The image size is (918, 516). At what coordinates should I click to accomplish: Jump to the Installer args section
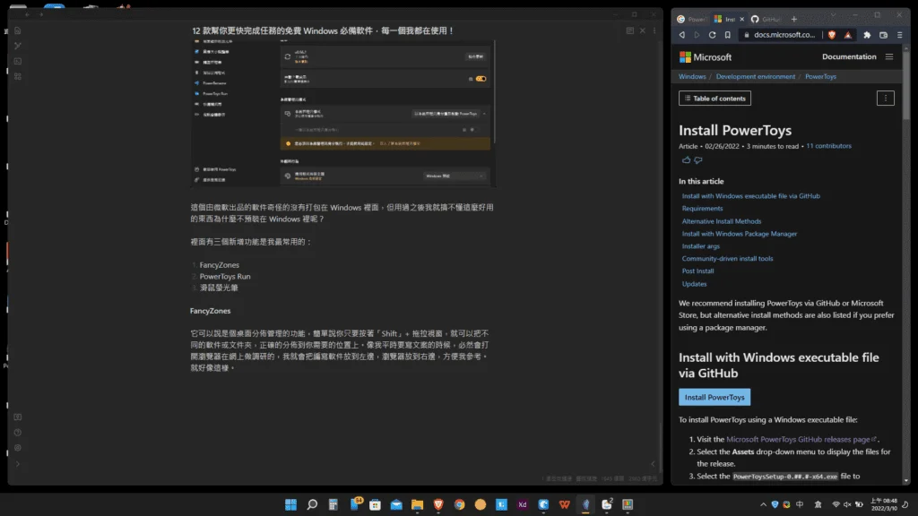701,246
